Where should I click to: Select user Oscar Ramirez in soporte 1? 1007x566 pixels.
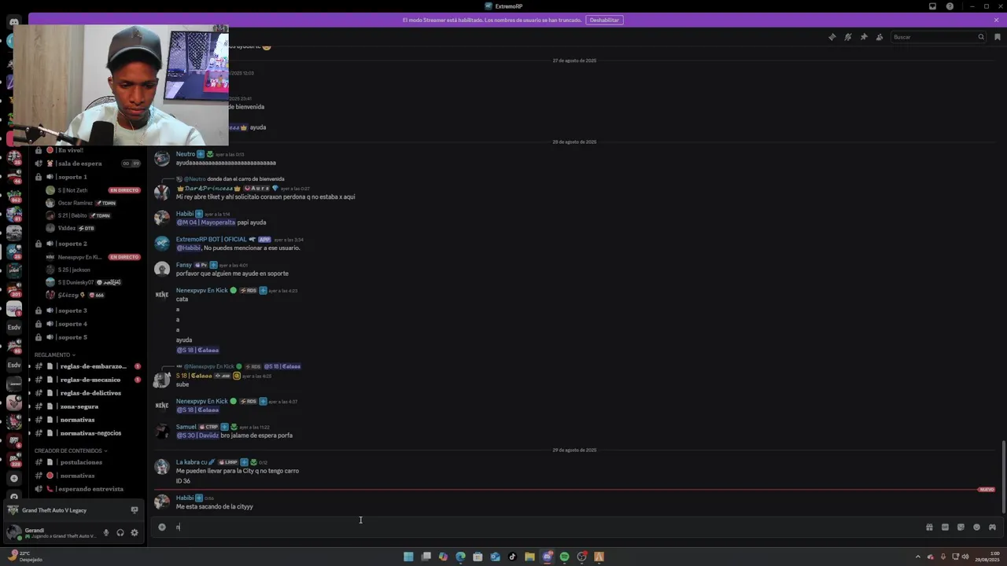75,203
